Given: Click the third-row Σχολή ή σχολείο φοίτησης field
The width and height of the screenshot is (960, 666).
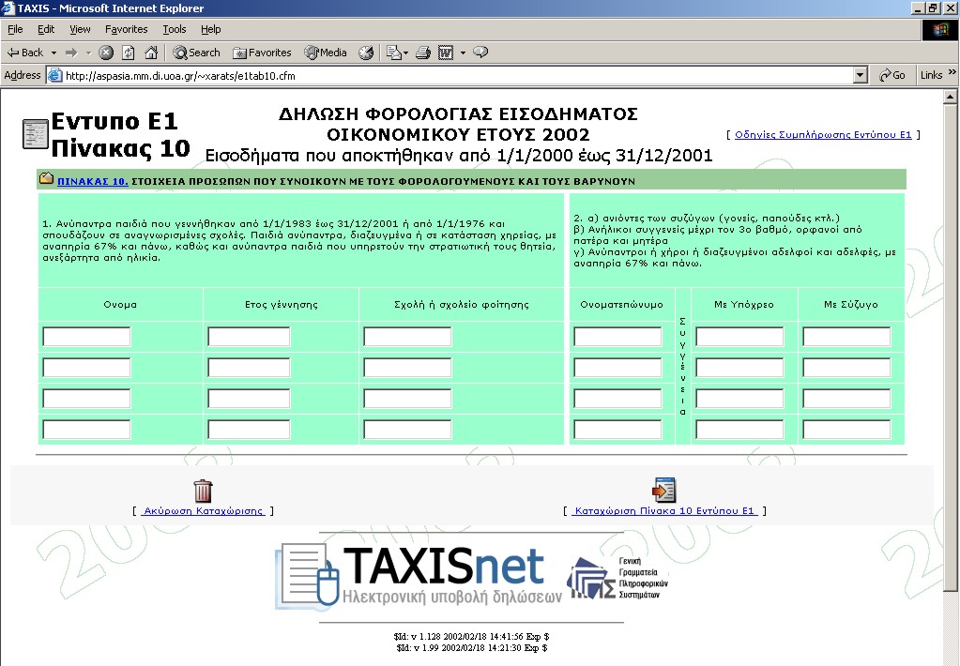Looking at the screenshot, I should 407,399.
